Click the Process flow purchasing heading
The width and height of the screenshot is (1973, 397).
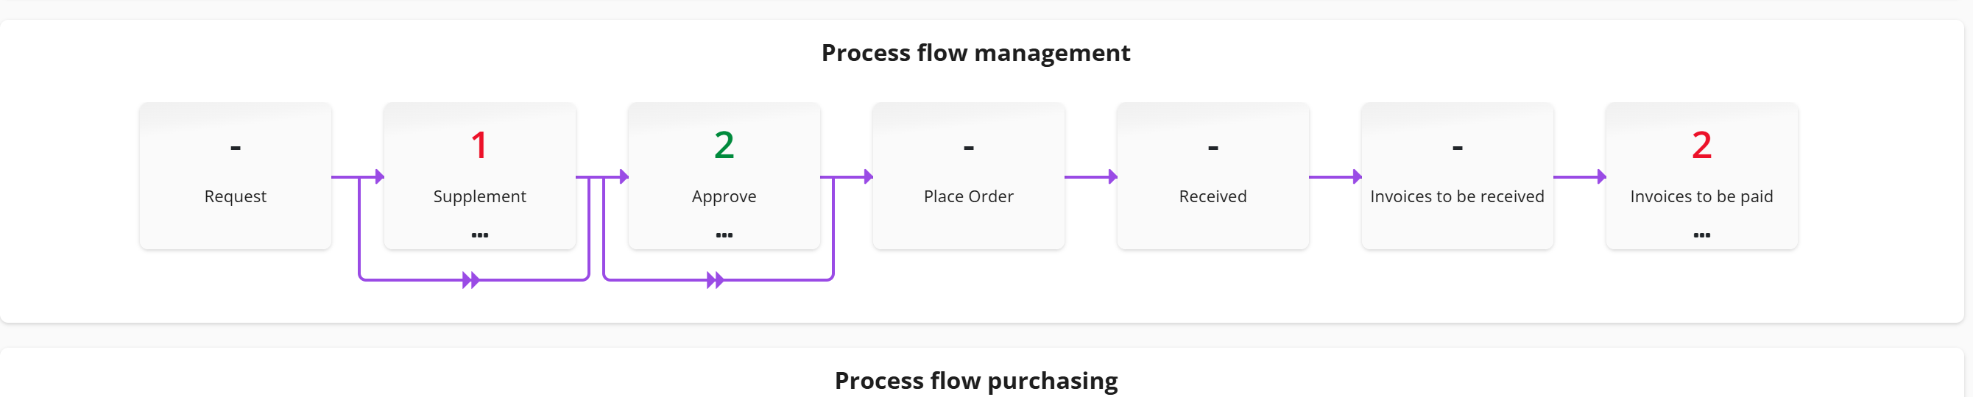pyautogui.click(x=975, y=380)
